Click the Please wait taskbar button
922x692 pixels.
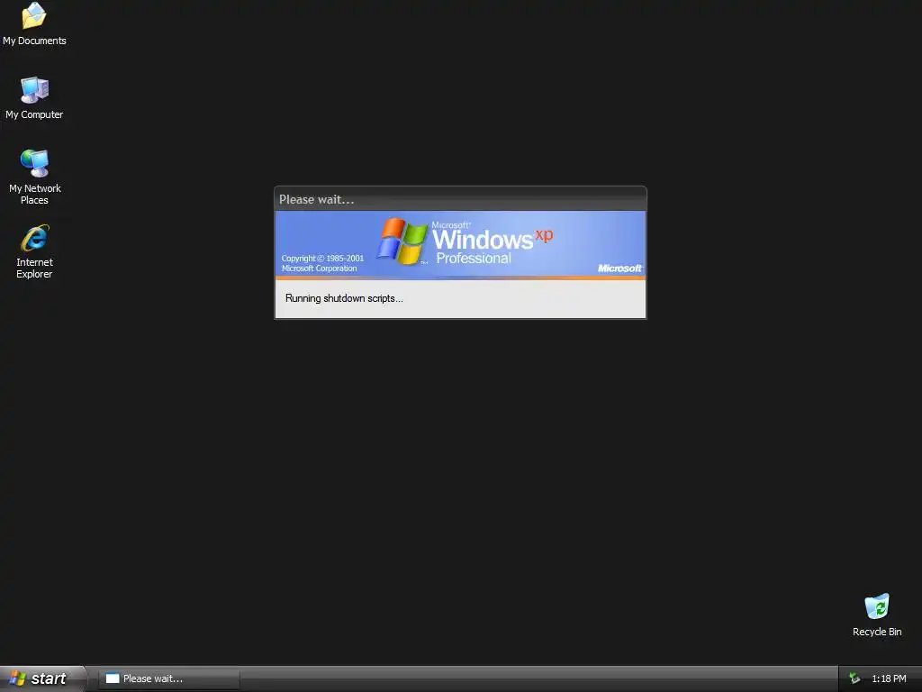[x=168, y=678]
